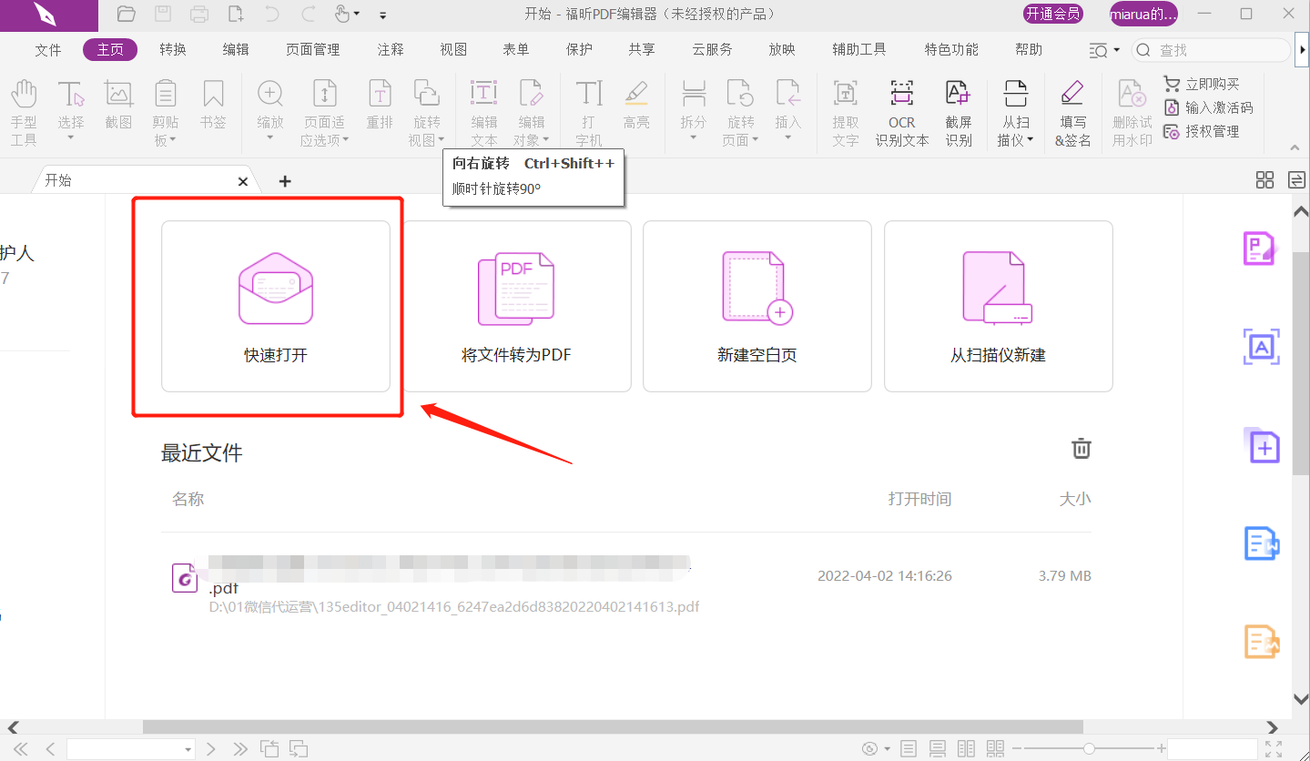Click the trash icon beside 最近文件

pyautogui.click(x=1081, y=448)
